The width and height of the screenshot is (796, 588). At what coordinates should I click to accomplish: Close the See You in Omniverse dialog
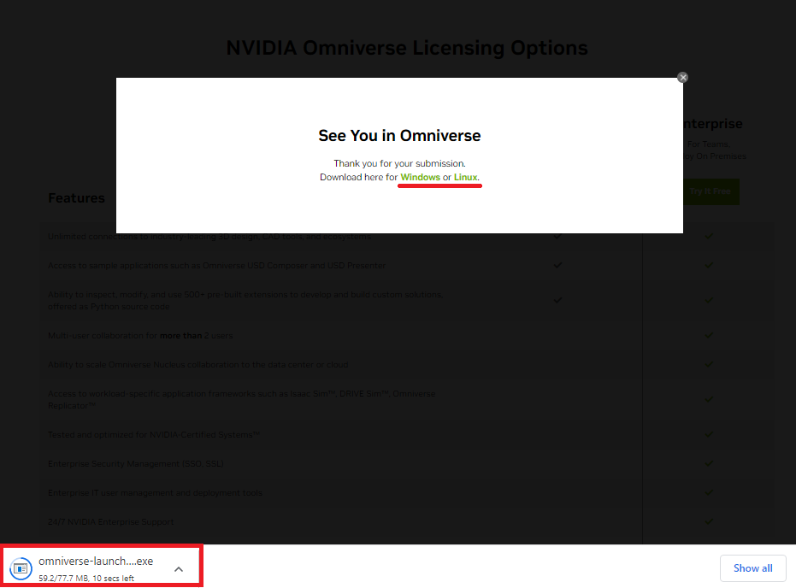click(682, 78)
